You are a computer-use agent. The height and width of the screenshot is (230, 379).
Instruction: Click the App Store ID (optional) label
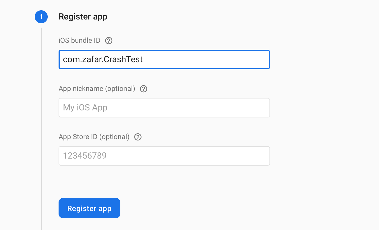click(x=94, y=137)
